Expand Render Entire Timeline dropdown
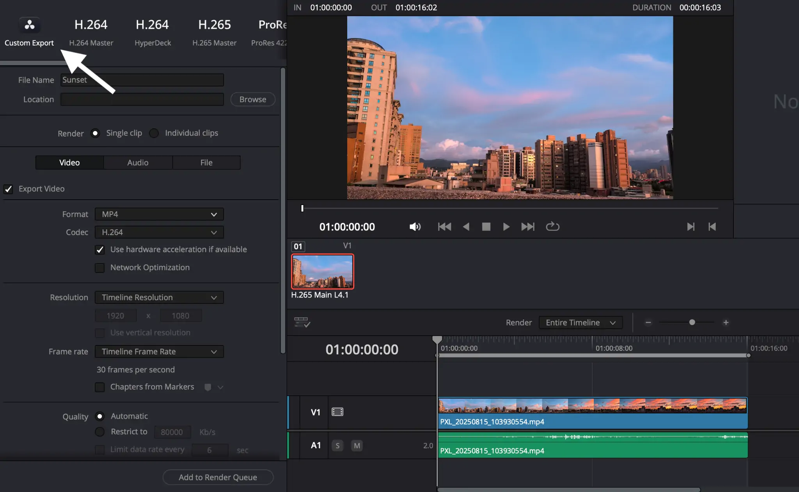This screenshot has height=492, width=799. [x=580, y=322]
